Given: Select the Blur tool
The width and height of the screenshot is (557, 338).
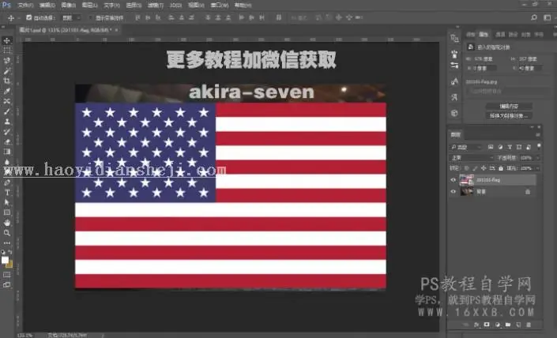Looking at the screenshot, I should tap(7, 162).
